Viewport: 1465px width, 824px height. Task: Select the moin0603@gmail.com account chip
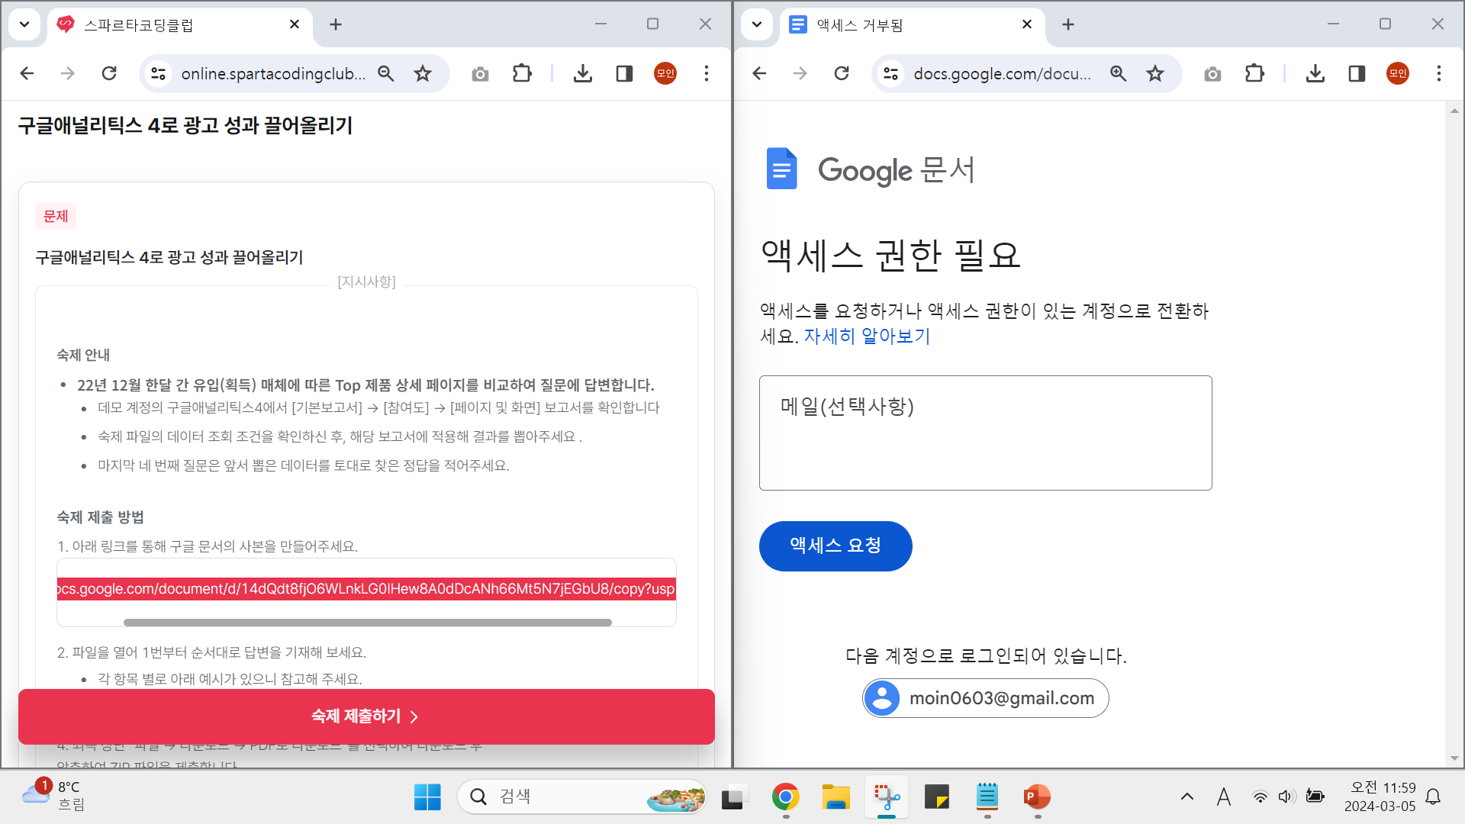(x=985, y=698)
